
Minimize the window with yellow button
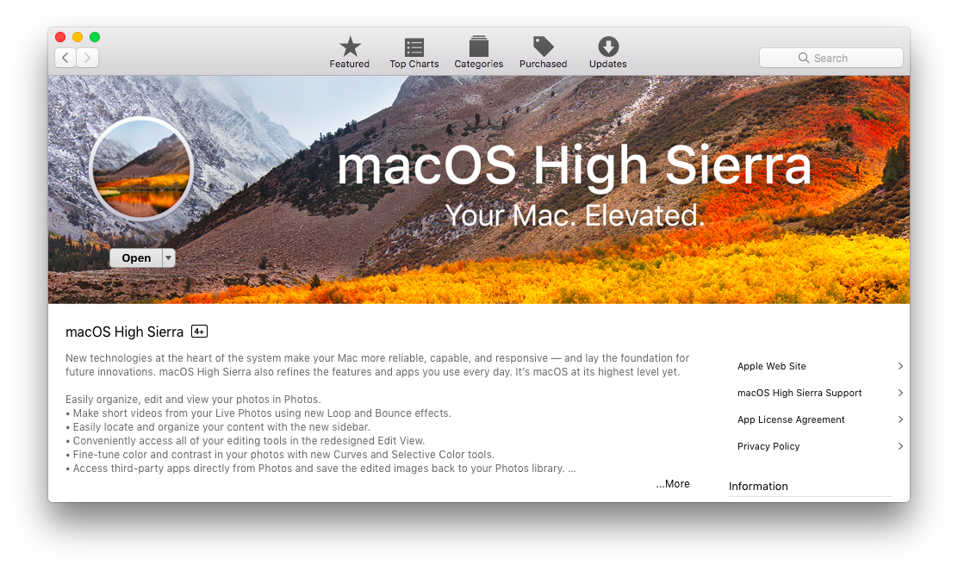78,37
